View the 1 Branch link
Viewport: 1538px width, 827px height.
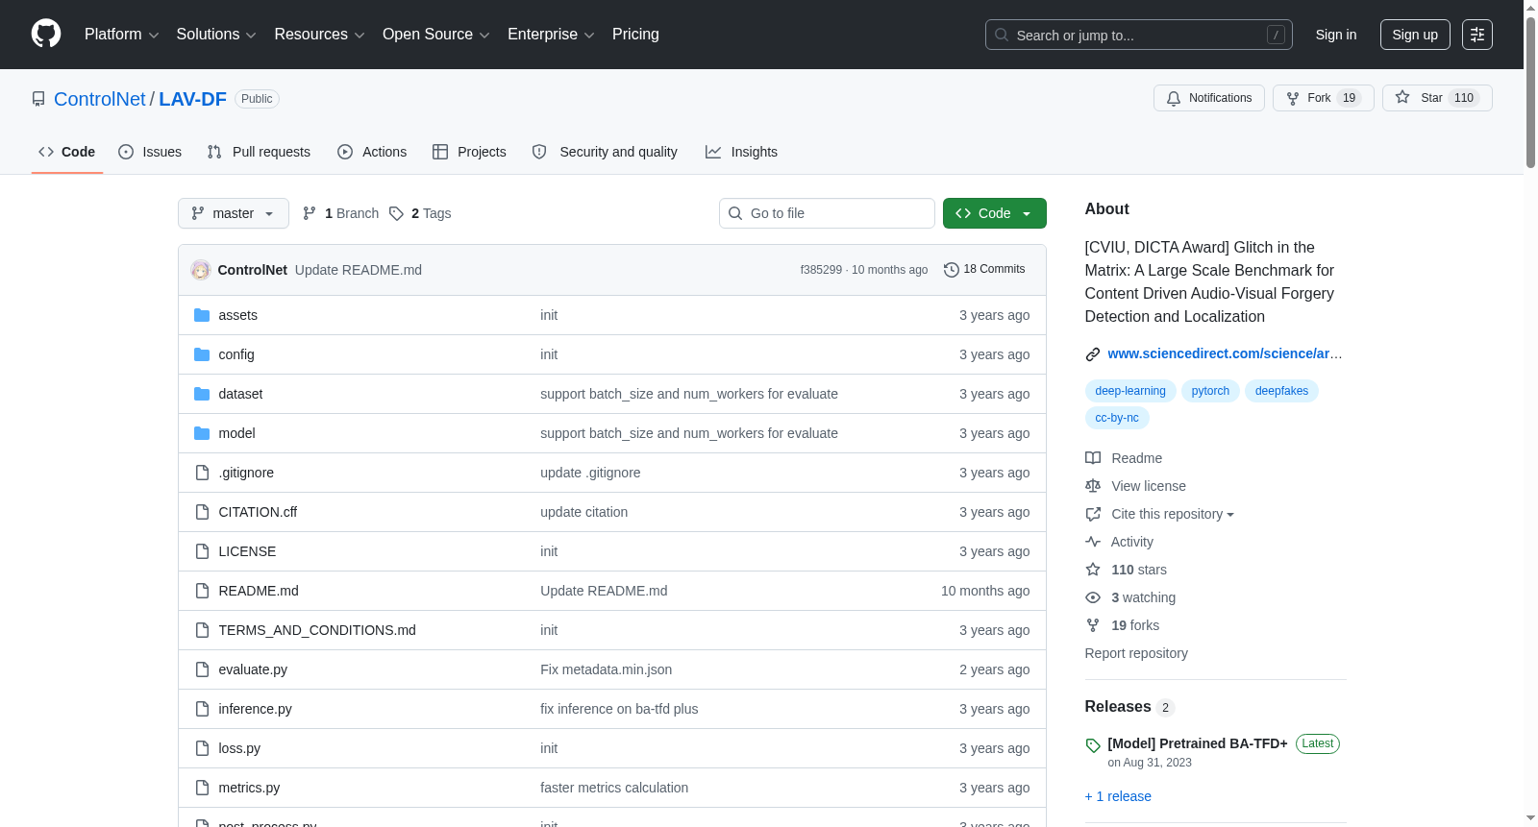tap(340, 213)
